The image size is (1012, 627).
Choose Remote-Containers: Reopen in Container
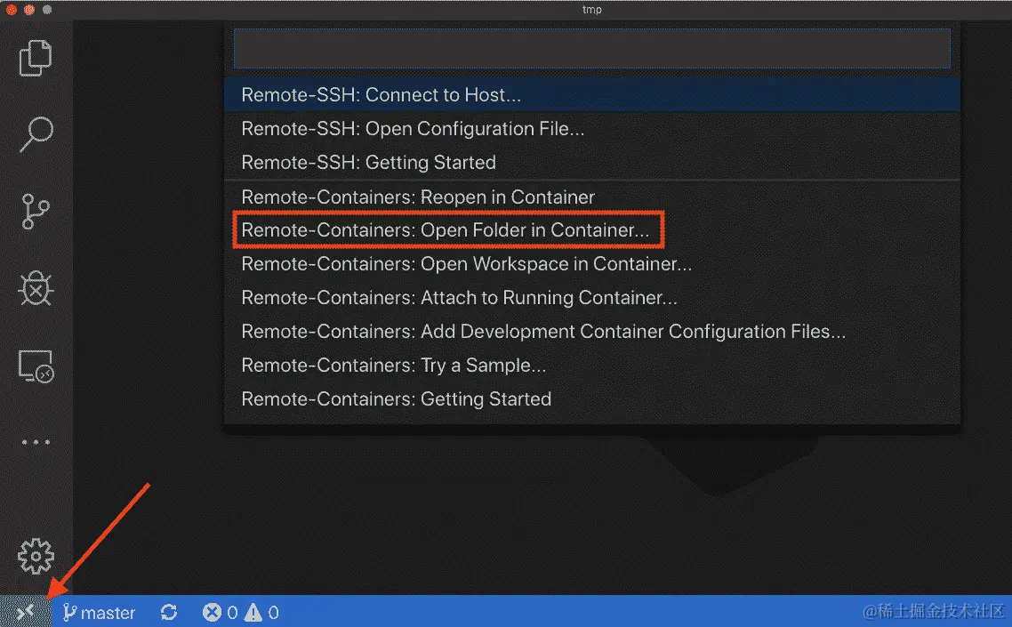click(x=592, y=197)
